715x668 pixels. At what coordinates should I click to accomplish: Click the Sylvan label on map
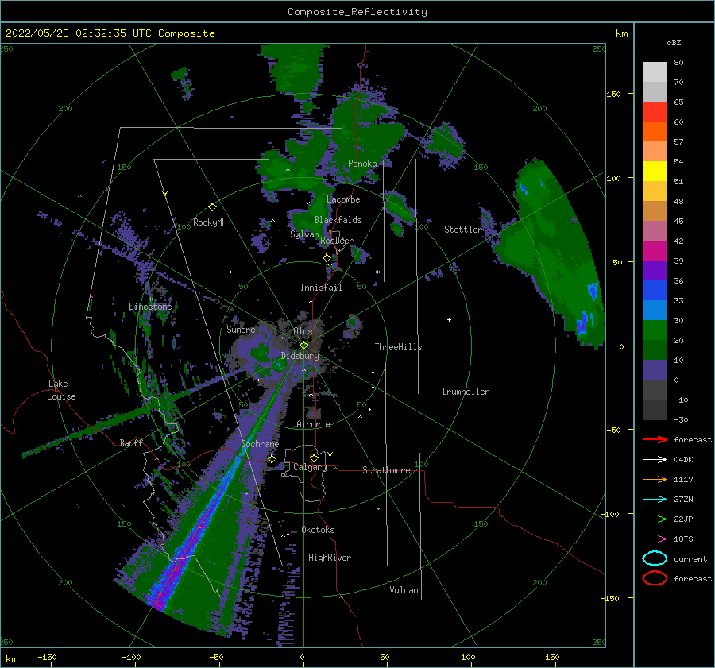[x=304, y=234]
